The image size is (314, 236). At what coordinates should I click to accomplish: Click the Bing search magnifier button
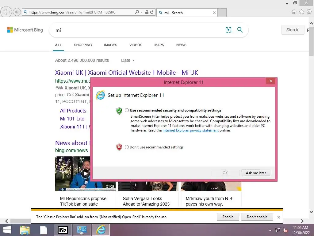coord(240,30)
